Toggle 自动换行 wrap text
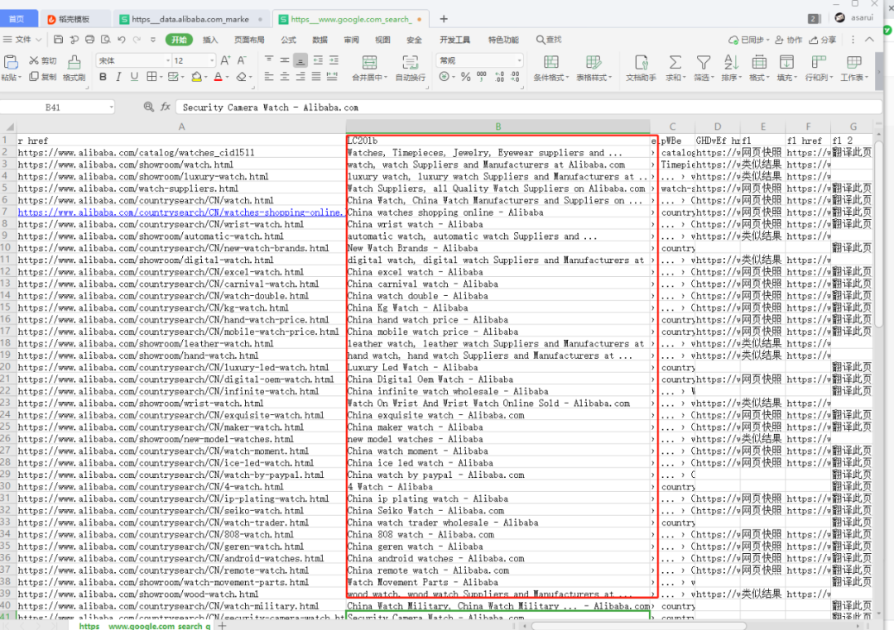894x630 pixels. click(411, 68)
